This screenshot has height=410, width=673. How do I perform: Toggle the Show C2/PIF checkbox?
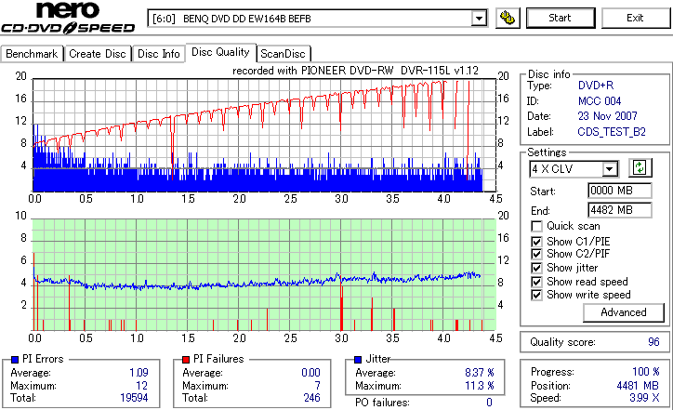536,254
